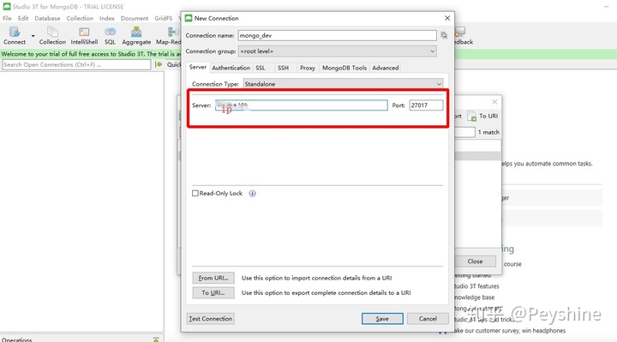Click icon beside Connection name field

[444, 35]
